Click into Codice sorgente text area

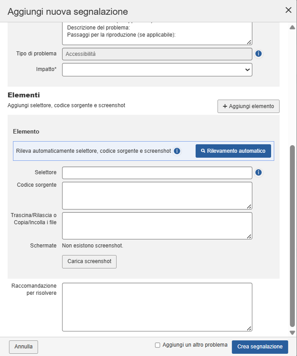pos(157,195)
